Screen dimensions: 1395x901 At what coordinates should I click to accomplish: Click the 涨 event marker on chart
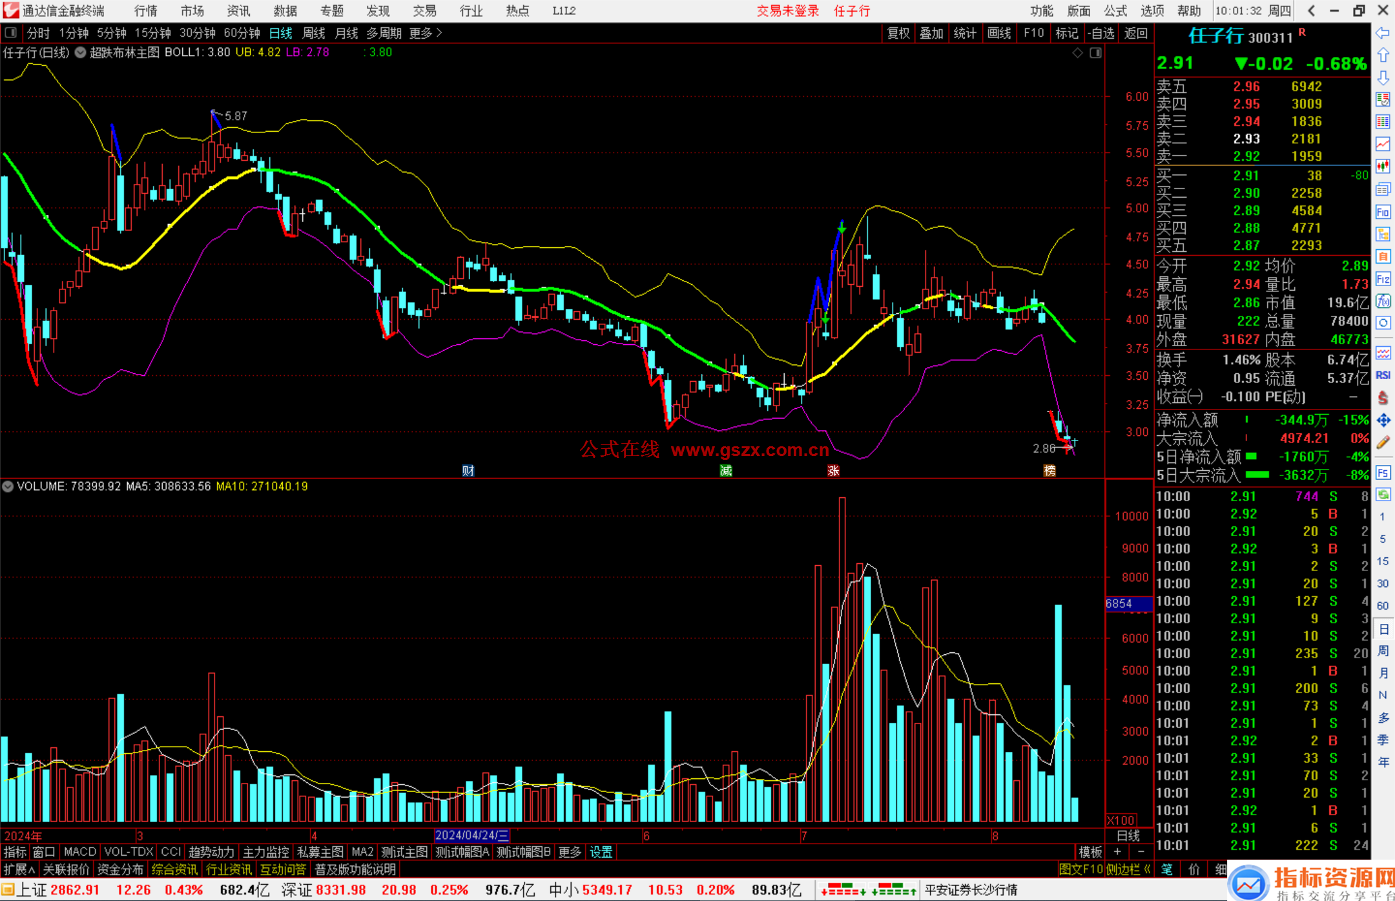[834, 470]
